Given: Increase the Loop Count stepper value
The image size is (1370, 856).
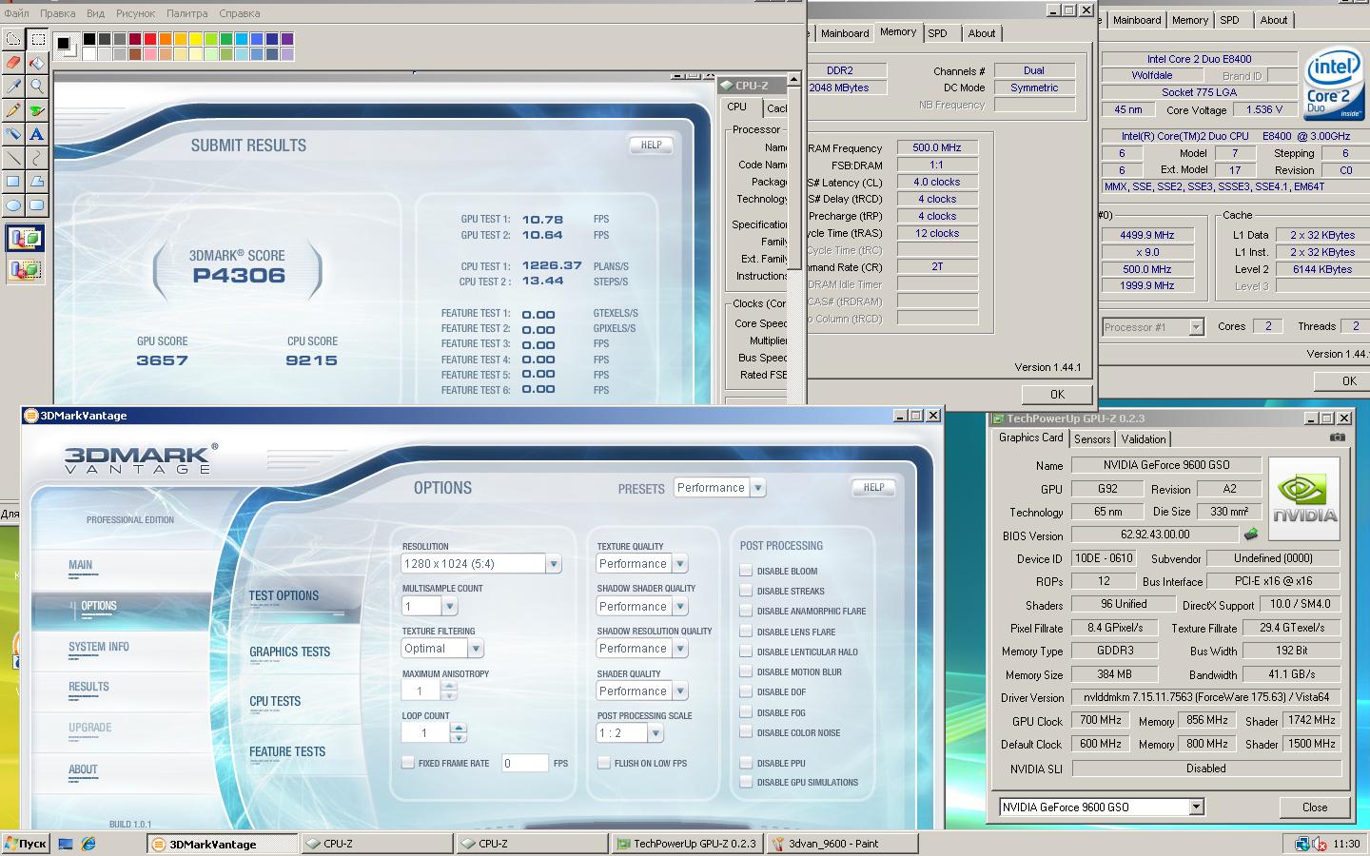Looking at the screenshot, I should 459,728.
